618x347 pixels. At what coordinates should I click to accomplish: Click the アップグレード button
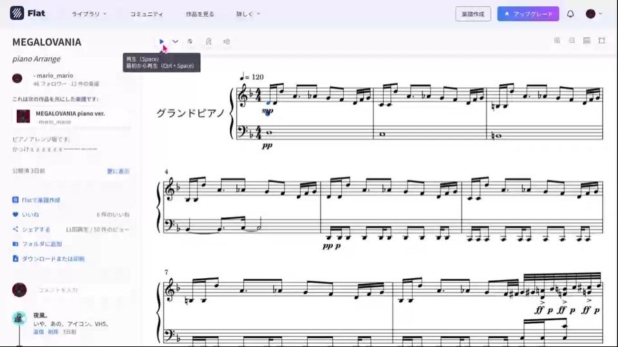point(528,13)
